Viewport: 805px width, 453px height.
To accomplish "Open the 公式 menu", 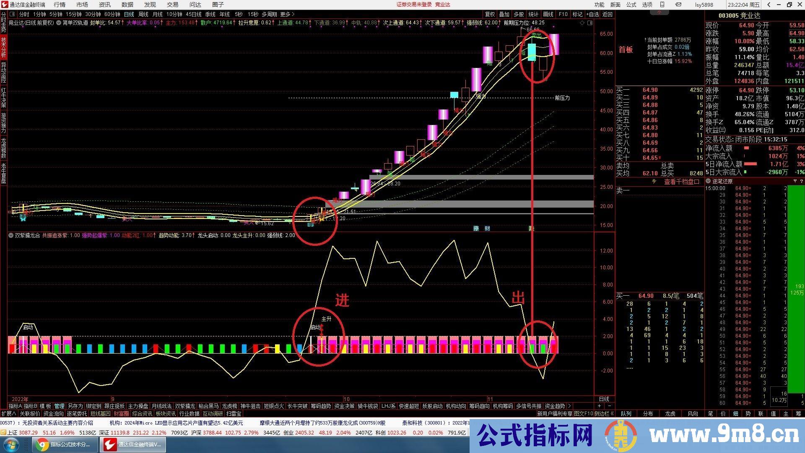I will point(631,5).
